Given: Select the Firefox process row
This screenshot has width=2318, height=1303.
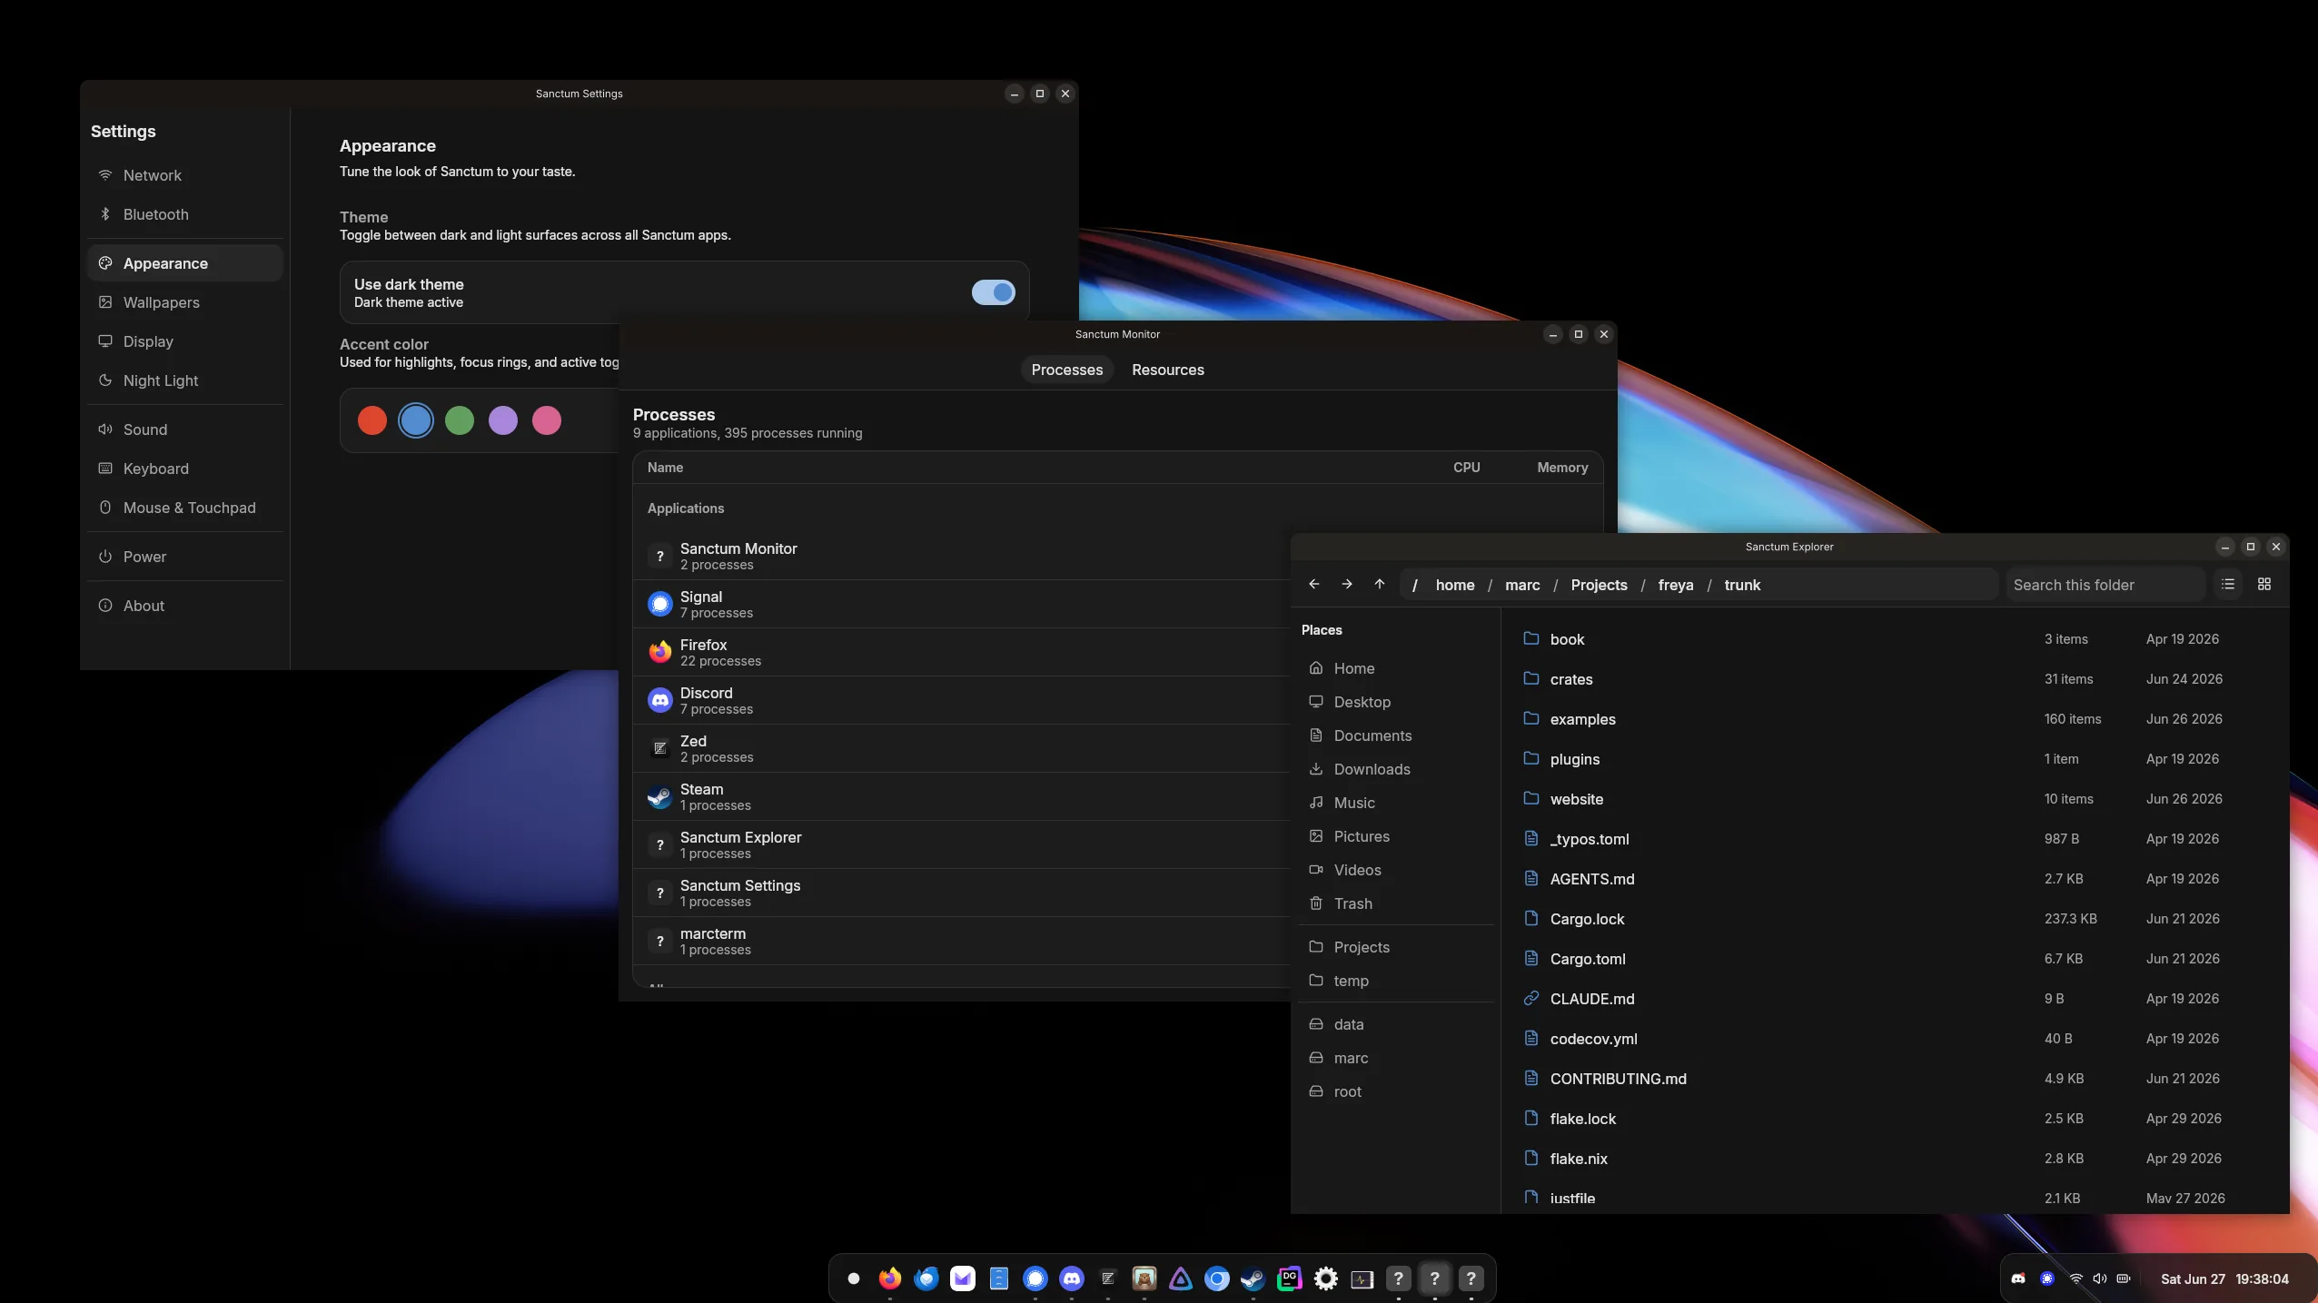Looking at the screenshot, I should (x=962, y=652).
